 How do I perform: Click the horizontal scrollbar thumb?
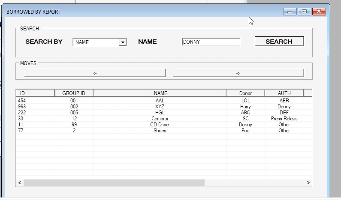tap(114, 182)
